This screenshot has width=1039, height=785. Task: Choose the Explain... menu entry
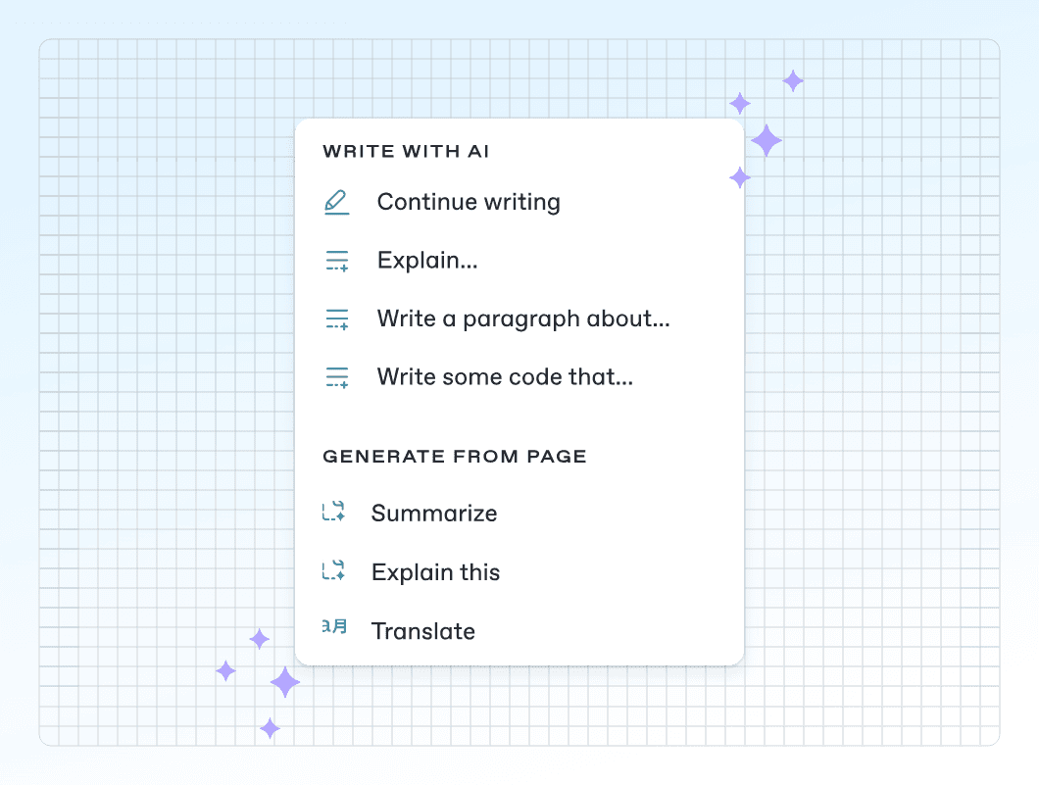coord(427,262)
